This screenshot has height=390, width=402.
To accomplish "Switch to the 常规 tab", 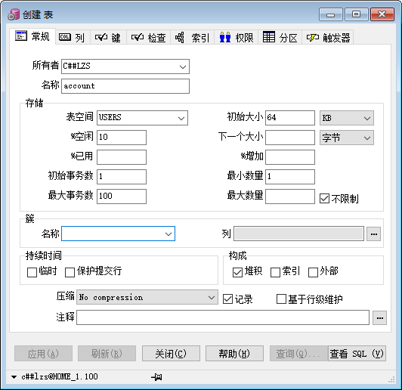I will point(32,37).
